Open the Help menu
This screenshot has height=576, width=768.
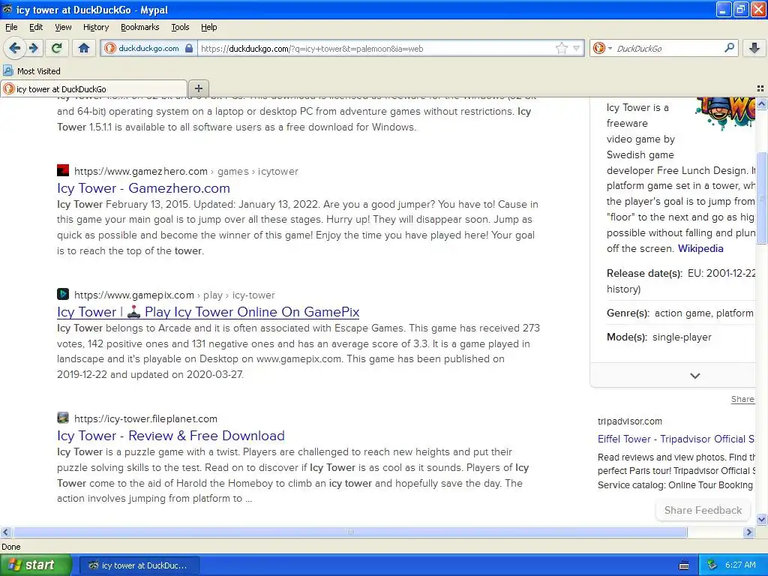208,27
